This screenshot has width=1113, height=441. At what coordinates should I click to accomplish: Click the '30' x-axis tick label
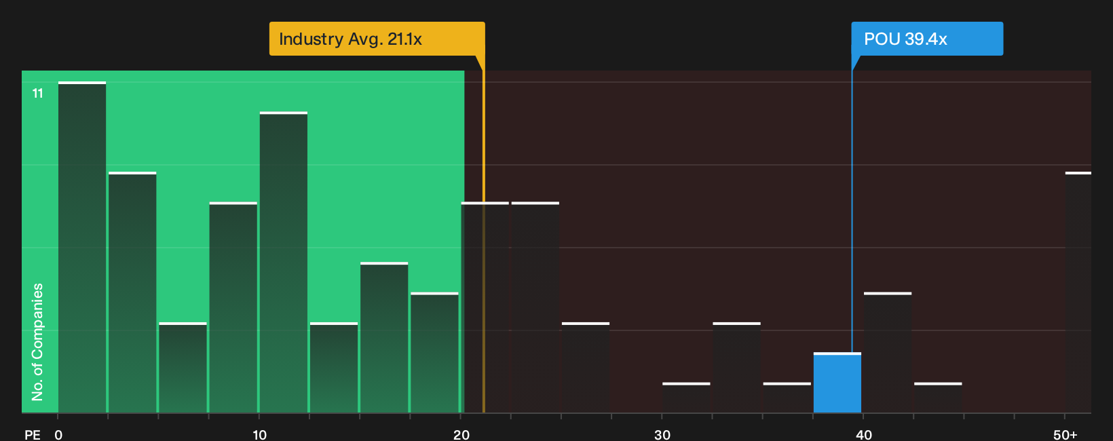[x=662, y=435]
